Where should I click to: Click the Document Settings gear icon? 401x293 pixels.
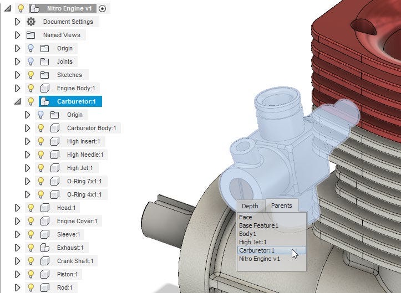(x=31, y=22)
